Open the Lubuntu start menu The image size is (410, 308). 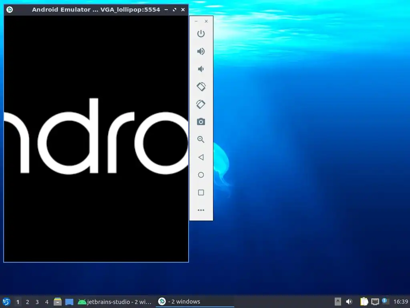tap(6, 302)
